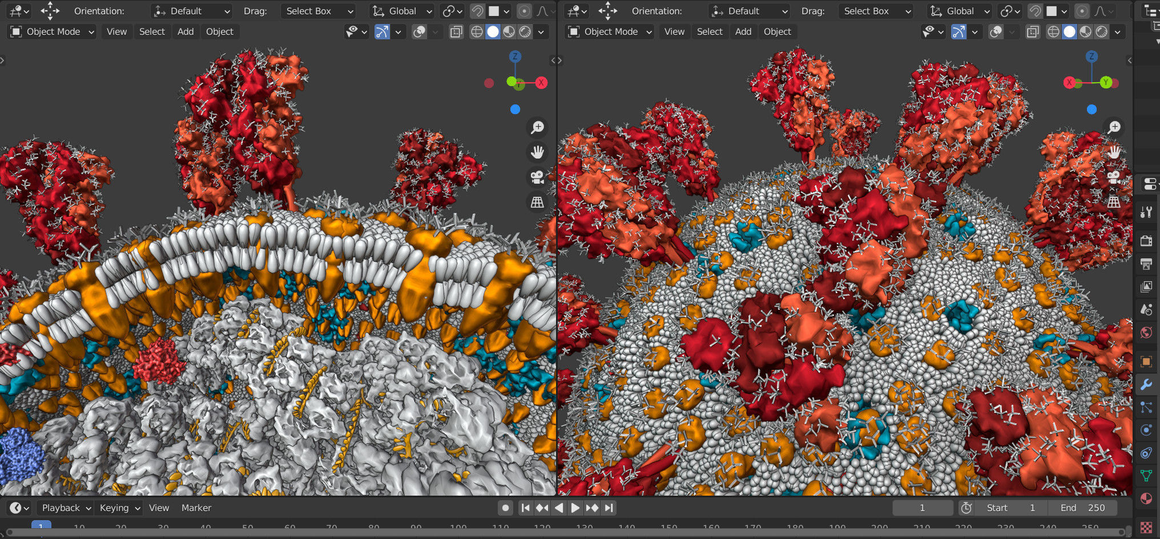Open Object menu in left viewport
1160x539 pixels.
click(220, 32)
